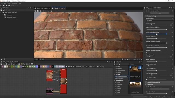Adjust the Ambient Occlusion Intensity slider

click(x=156, y=52)
